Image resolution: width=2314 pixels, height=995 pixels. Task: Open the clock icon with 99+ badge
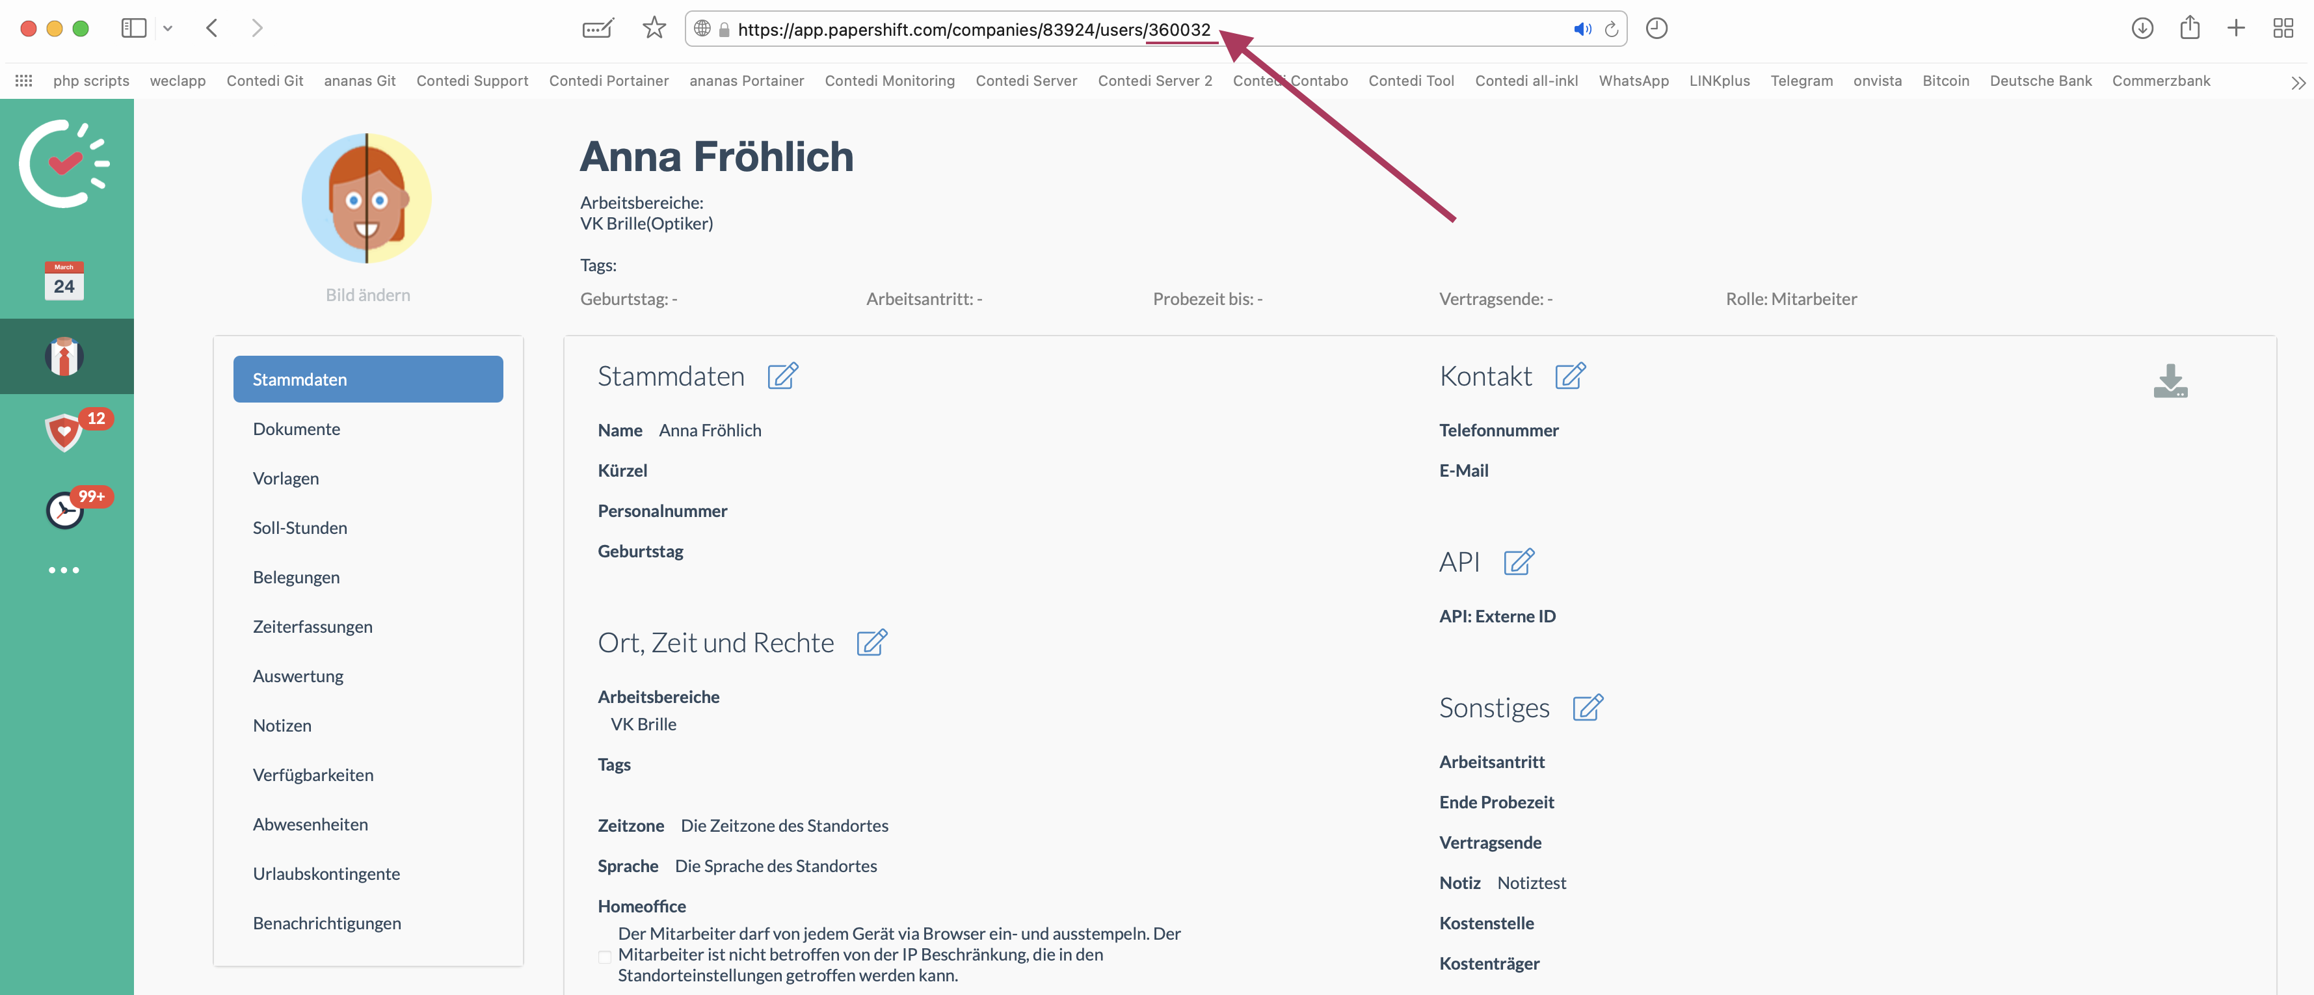64,510
